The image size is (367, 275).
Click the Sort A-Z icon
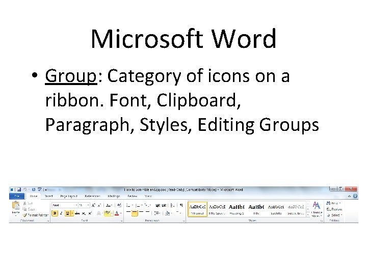coord(172,205)
